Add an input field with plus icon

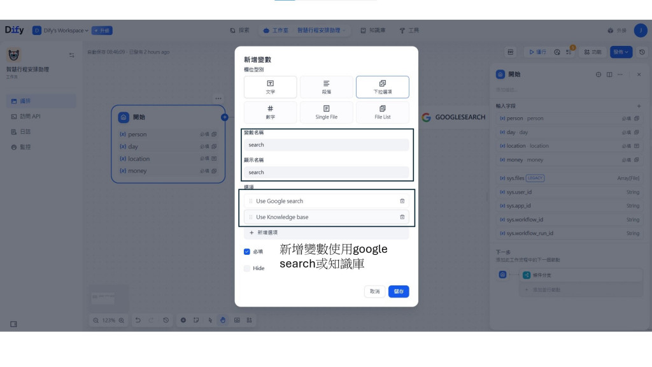click(639, 106)
